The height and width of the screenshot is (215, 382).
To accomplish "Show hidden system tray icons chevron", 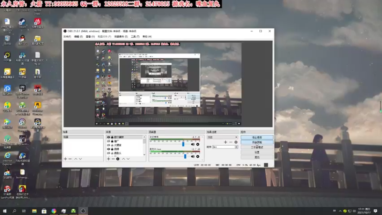I will pyautogui.click(x=340, y=211).
